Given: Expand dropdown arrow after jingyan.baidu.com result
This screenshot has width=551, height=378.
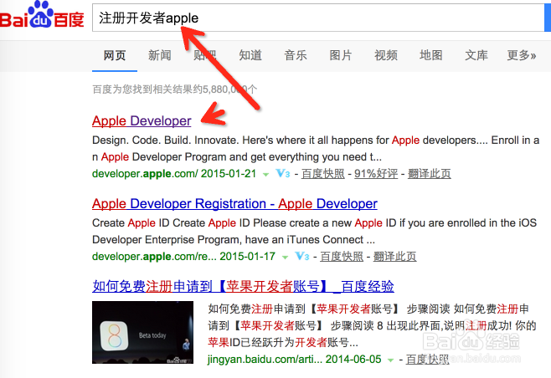Looking at the screenshot, I should 390,360.
